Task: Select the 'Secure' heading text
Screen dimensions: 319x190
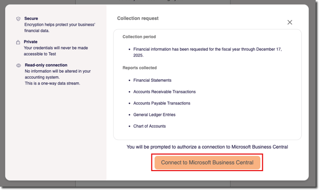Action: [31, 19]
